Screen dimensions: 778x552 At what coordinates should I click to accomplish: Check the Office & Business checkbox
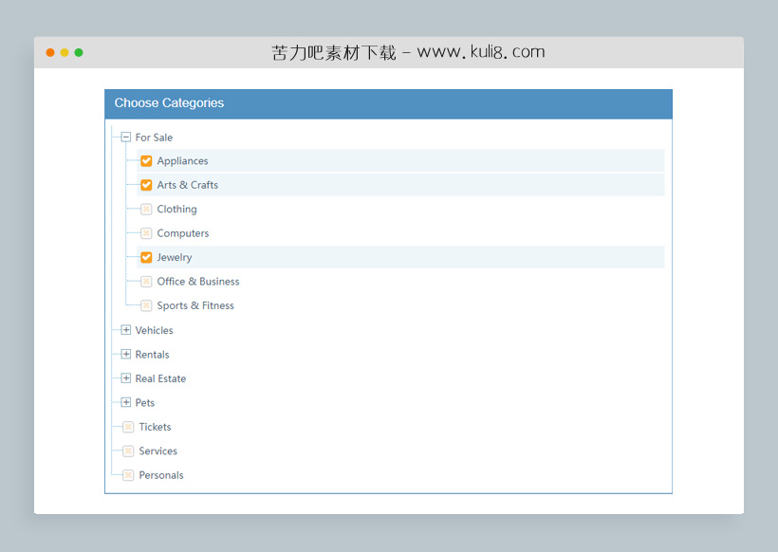coord(146,282)
